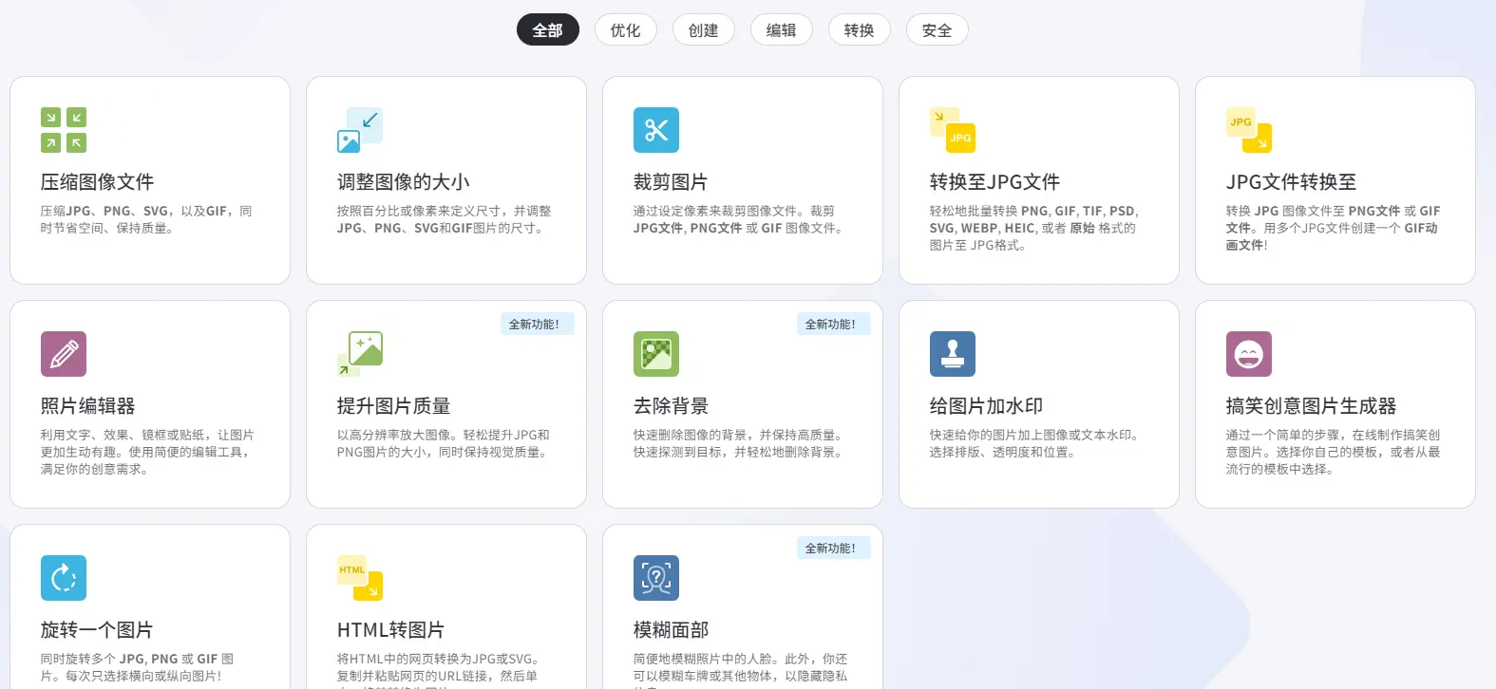Open the 照片编辑器 title link

(x=87, y=406)
